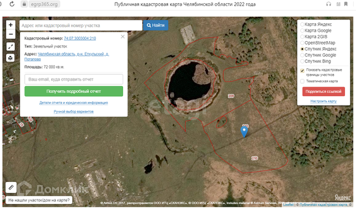
Task: Toggle fullscreen map view
Action: point(11,46)
